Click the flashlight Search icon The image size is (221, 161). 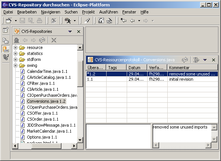coord(87,21)
